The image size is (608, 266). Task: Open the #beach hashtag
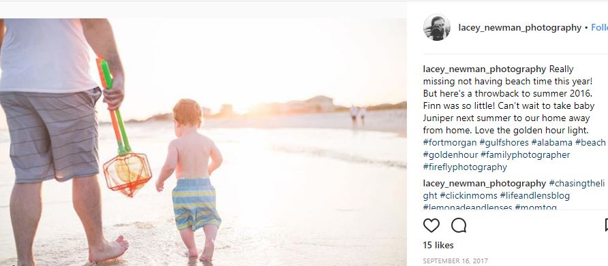pos(590,142)
